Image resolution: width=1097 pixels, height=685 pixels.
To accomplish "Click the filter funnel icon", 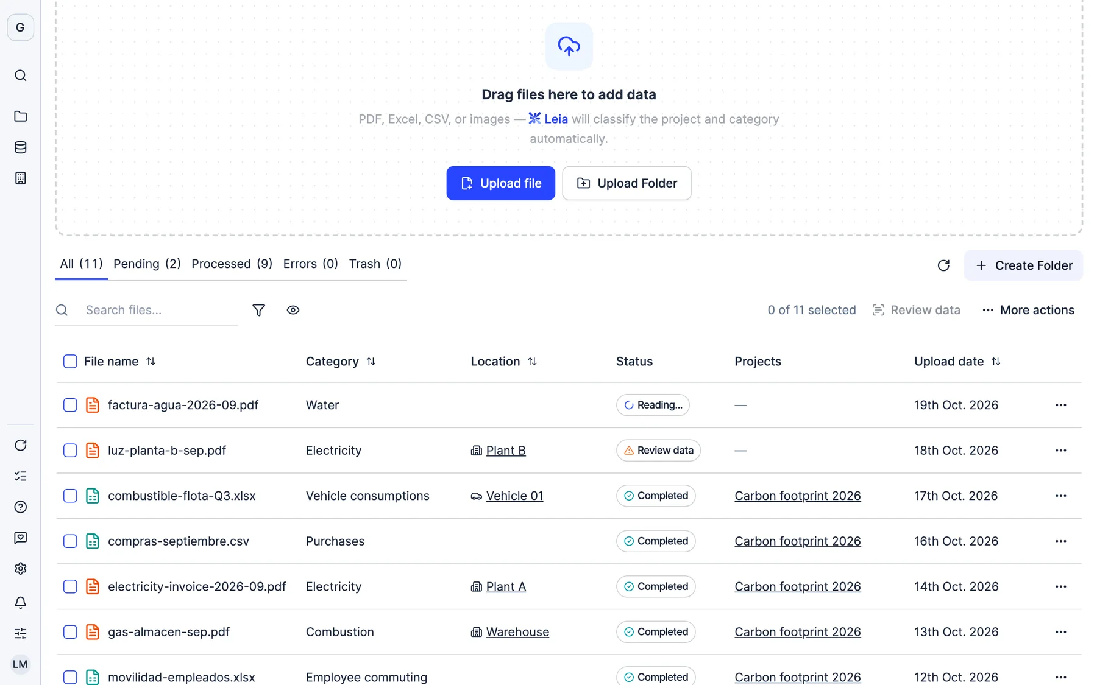I will pos(258,310).
